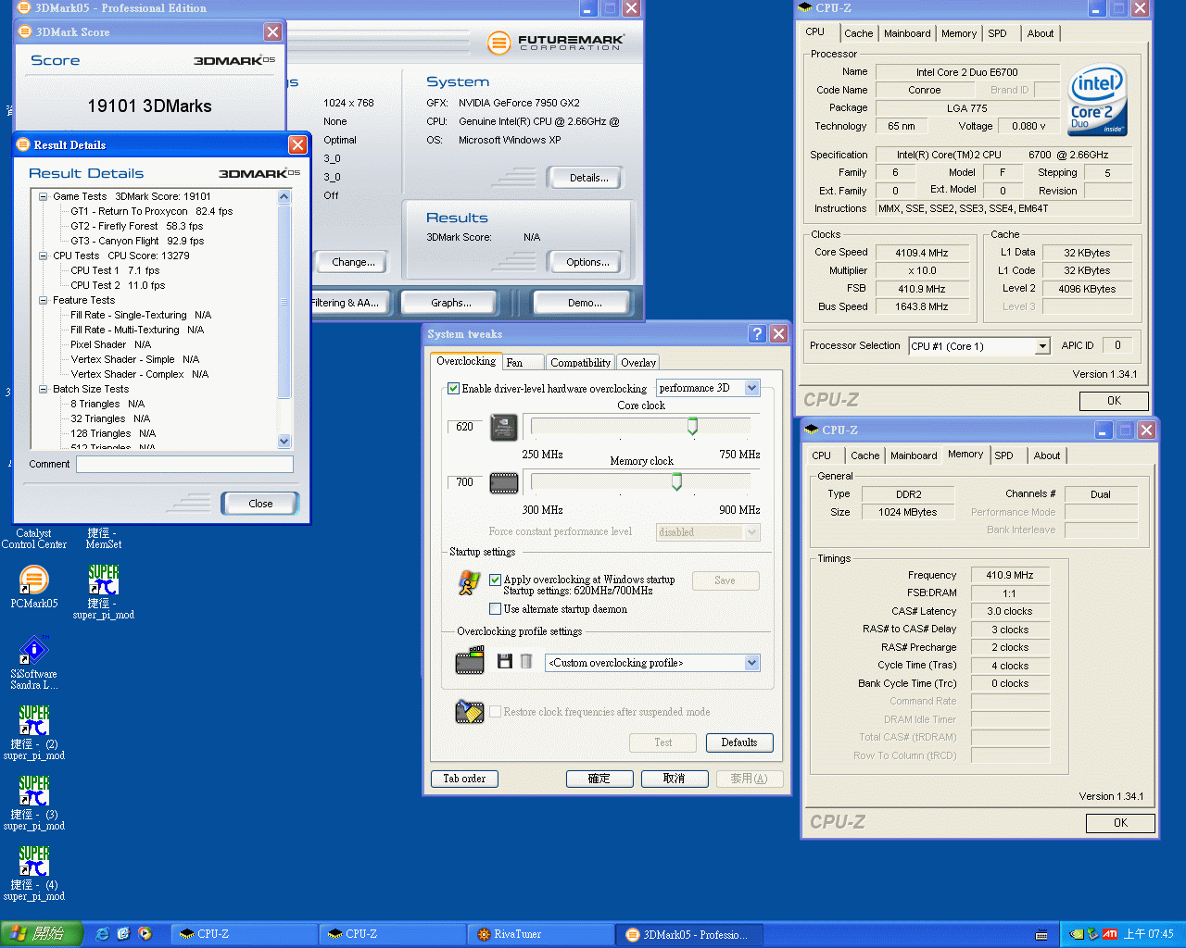Click the overclocking profile card icon

(x=470, y=662)
